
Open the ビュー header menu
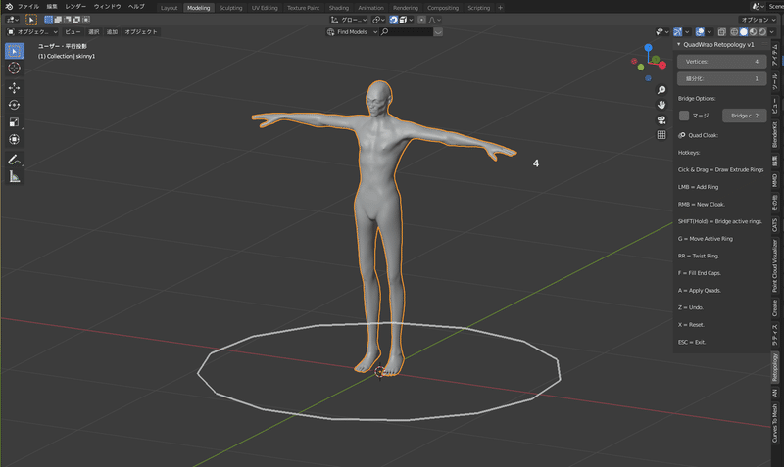tap(73, 32)
